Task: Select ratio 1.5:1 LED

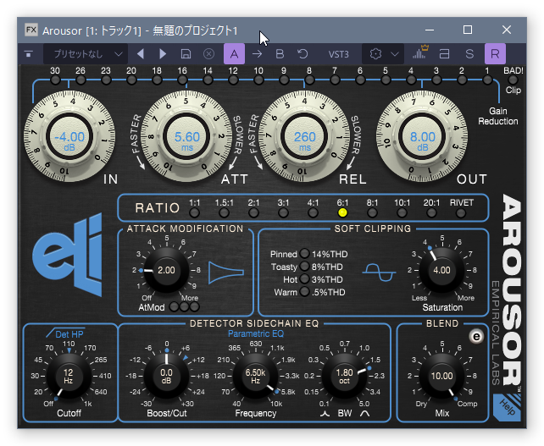Action: pos(224,212)
